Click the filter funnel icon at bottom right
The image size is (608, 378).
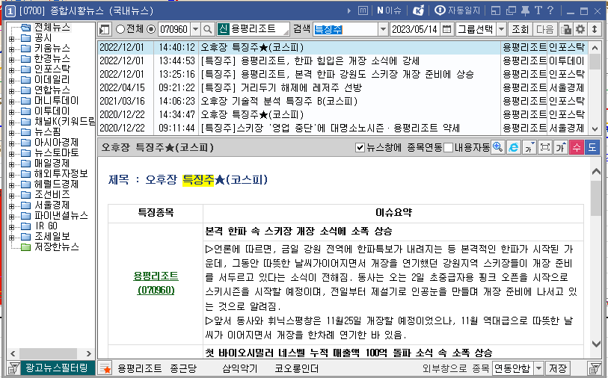click(594, 368)
